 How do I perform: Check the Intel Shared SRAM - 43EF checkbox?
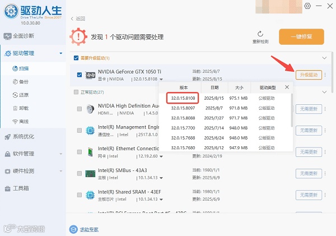tap(80, 195)
